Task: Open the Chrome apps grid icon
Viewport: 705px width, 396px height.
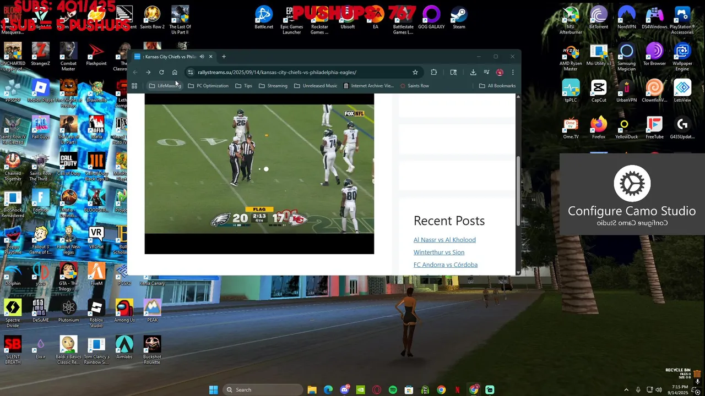Action: pos(134,86)
